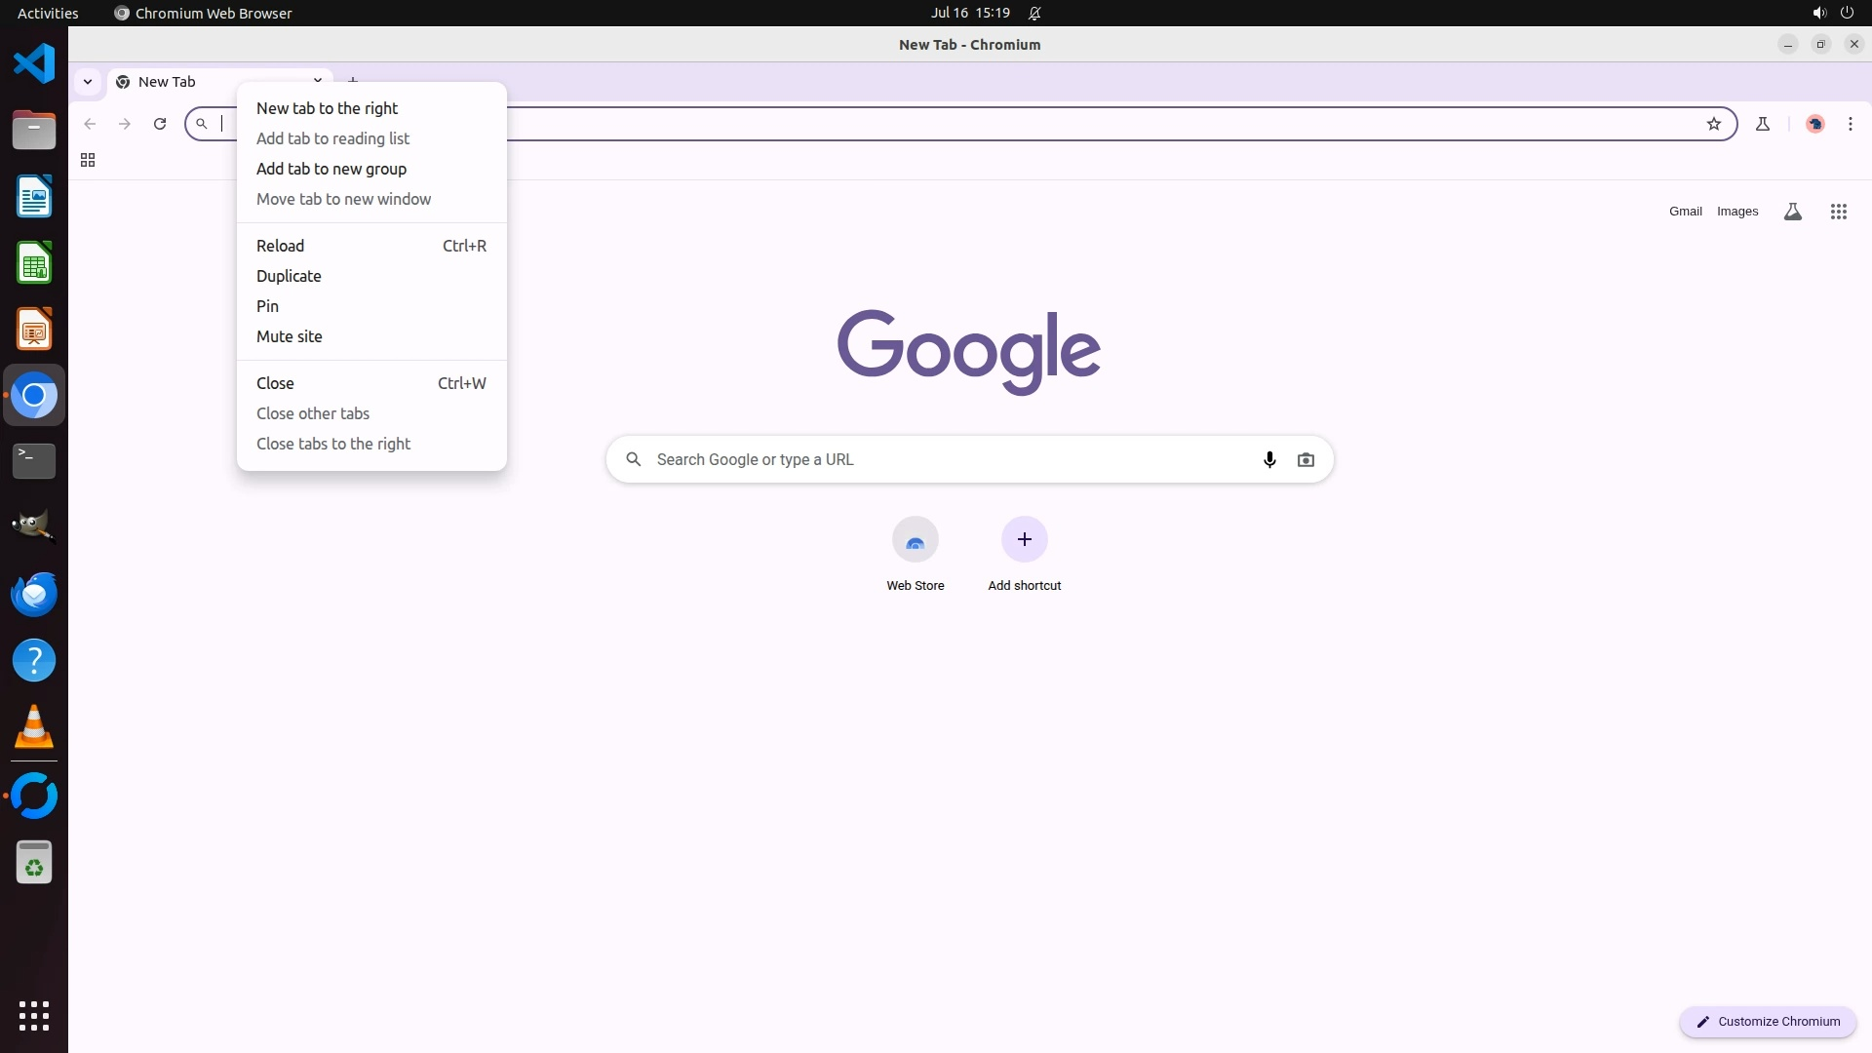Open the Gmail link
Screen dimensions: 1872x1053
click(x=1685, y=212)
